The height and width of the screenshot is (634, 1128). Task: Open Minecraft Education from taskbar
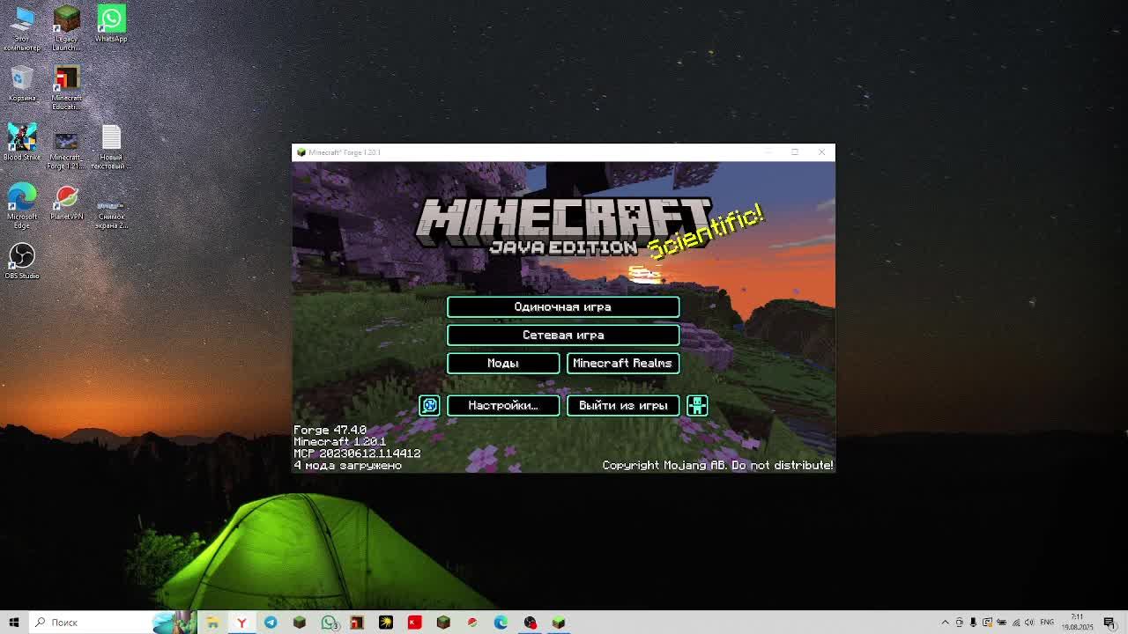357,623
